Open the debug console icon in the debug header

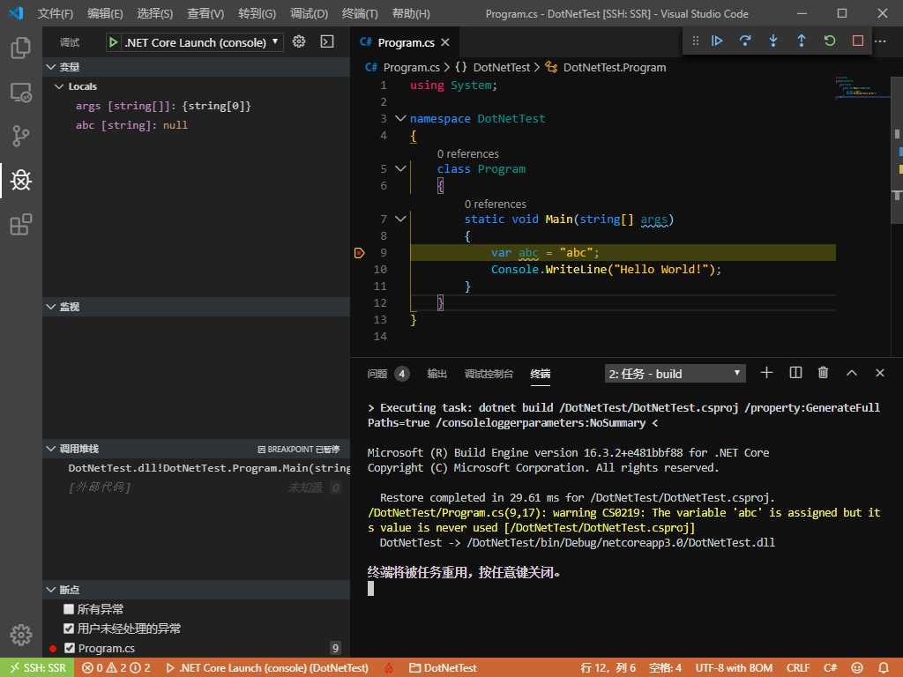[x=327, y=41]
